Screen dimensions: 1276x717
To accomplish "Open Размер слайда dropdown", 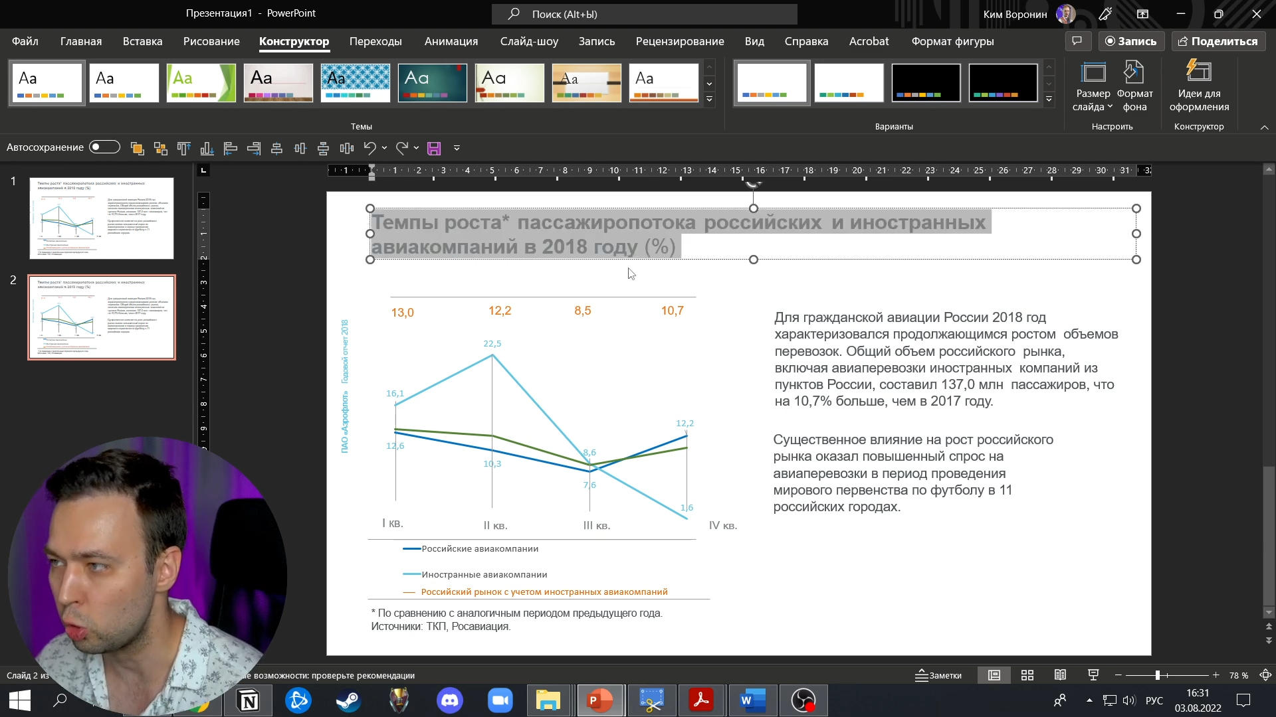I will 1093,87.
